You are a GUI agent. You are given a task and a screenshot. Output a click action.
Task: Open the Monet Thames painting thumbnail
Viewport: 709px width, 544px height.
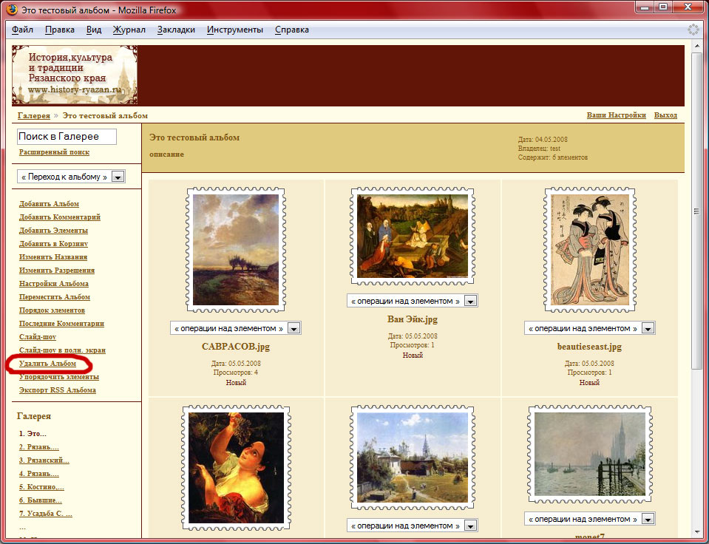pos(590,455)
